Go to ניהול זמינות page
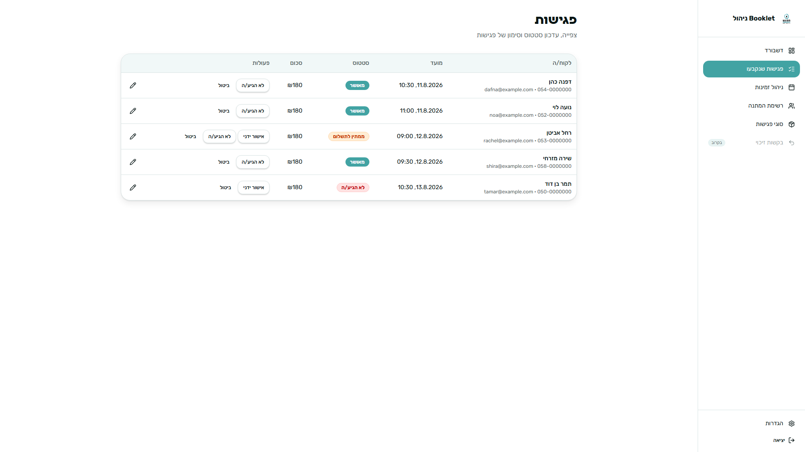 pos(751,87)
